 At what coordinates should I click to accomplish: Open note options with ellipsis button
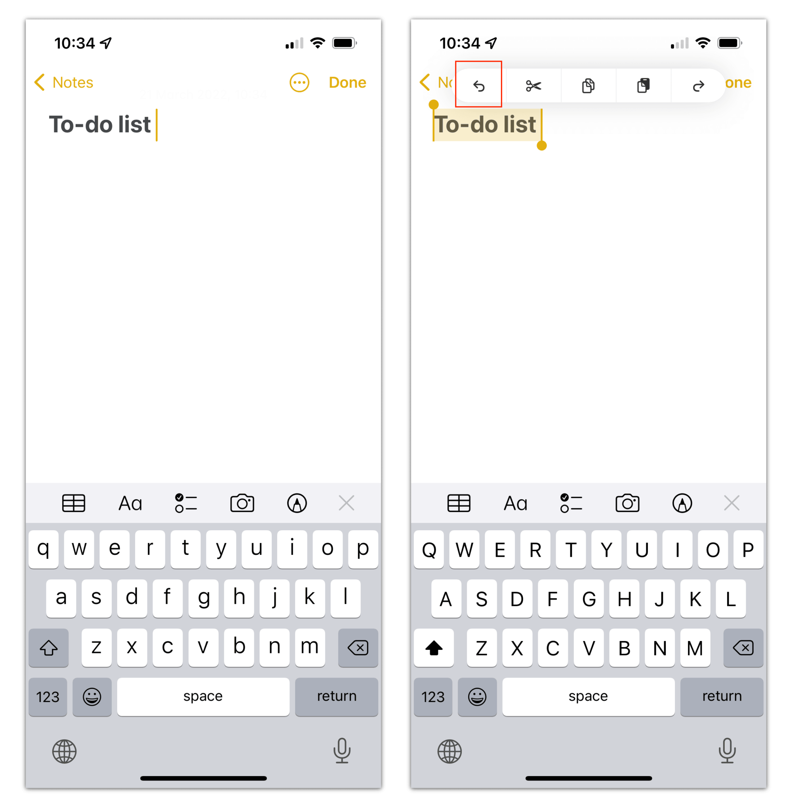click(299, 82)
